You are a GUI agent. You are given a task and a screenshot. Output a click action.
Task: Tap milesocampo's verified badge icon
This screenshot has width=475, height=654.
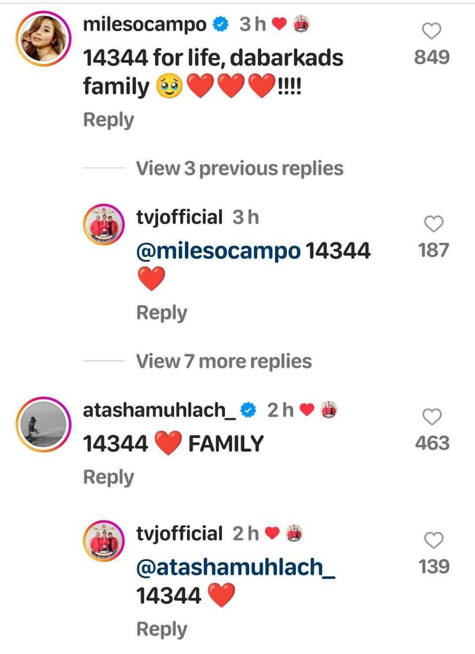point(221,25)
